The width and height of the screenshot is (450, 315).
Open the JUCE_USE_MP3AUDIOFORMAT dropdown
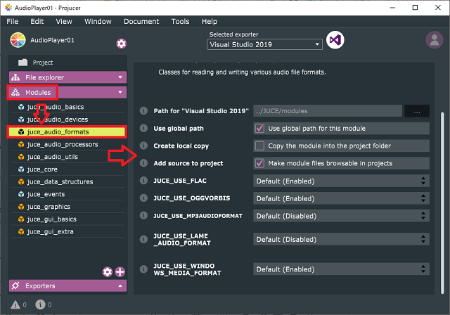click(341, 216)
